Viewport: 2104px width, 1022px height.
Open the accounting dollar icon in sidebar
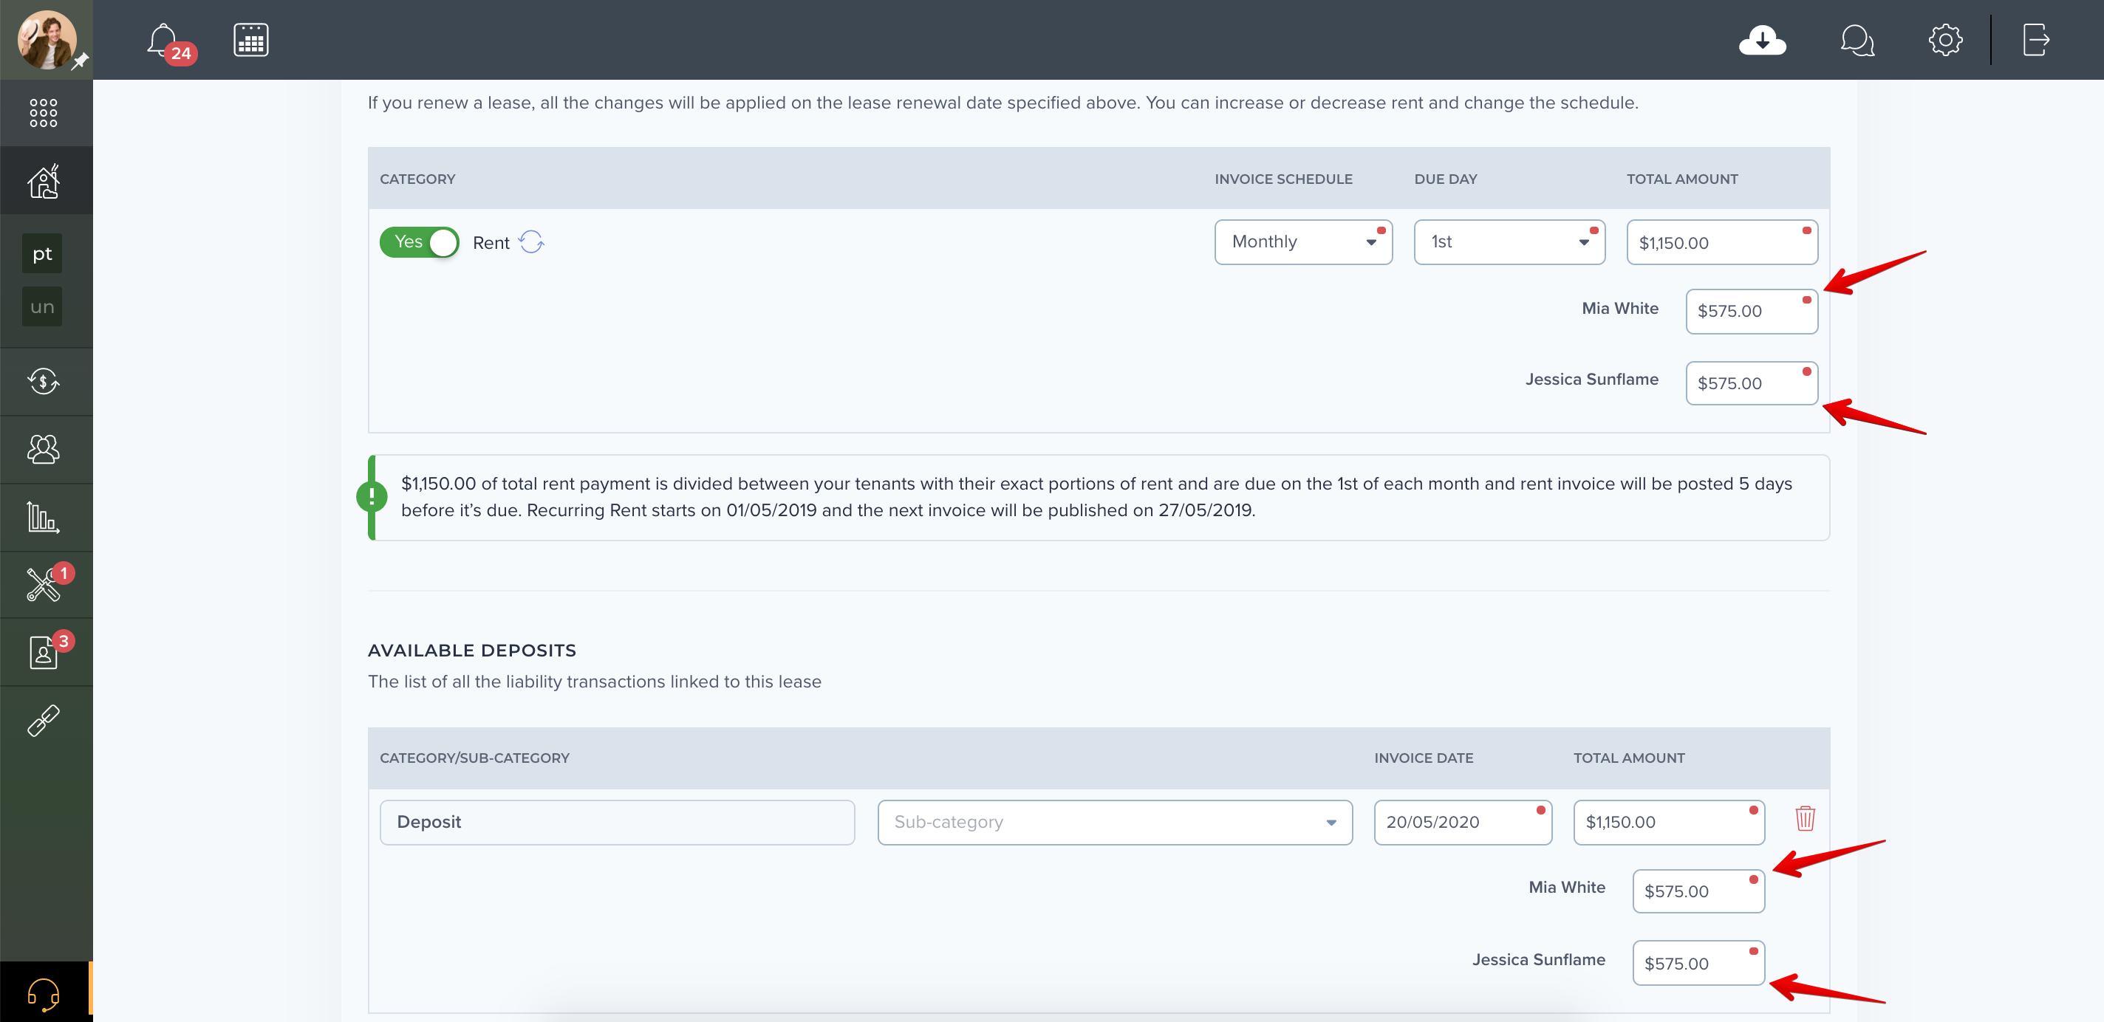click(44, 381)
